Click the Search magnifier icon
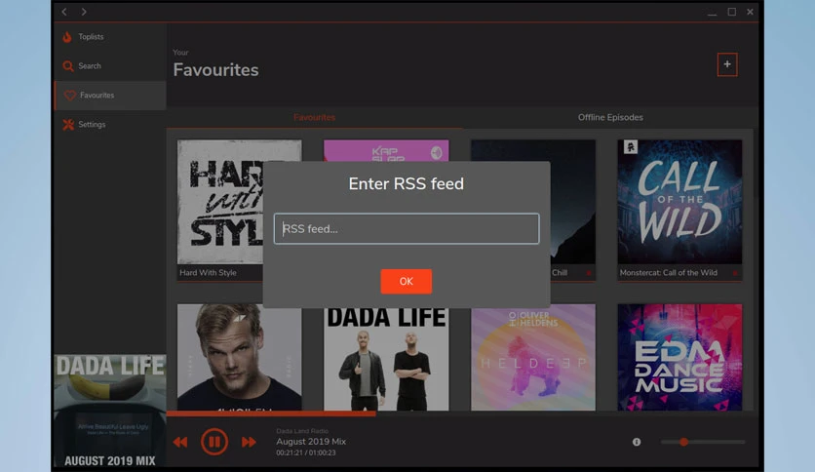 [68, 66]
